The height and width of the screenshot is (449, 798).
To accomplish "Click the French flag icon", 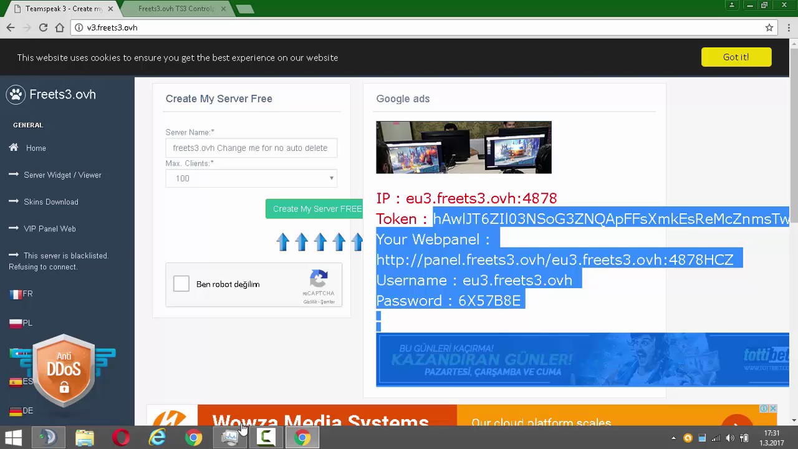I will (x=16, y=294).
